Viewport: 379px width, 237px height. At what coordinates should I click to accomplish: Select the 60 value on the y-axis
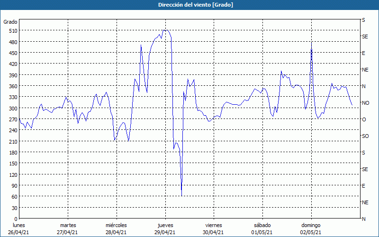15,197
